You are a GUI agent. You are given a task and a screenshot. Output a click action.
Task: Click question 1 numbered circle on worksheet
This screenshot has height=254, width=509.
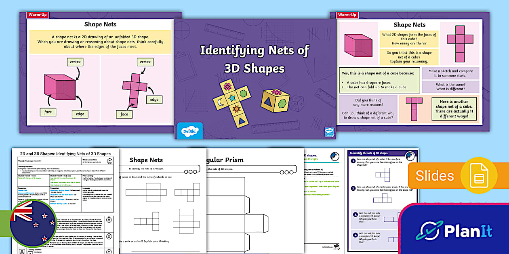point(353,160)
